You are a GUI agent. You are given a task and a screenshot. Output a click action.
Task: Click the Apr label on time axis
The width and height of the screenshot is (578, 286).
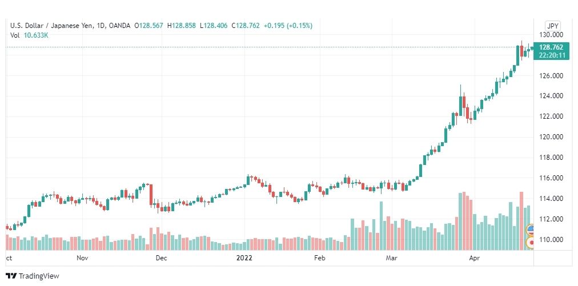474,258
